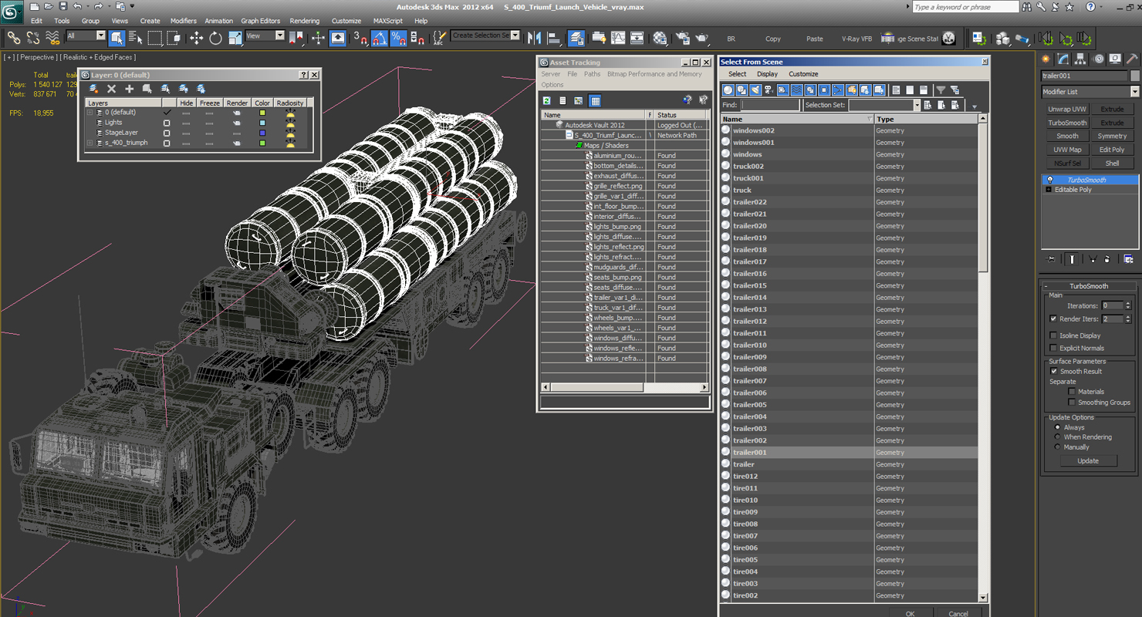
Task: Open the Modifiers menu
Action: coord(183,21)
